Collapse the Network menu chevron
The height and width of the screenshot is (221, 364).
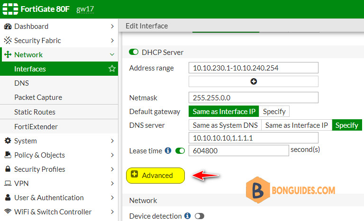tap(112, 55)
